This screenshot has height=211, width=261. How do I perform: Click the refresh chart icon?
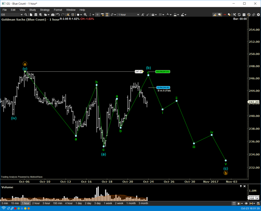tap(239, 15)
